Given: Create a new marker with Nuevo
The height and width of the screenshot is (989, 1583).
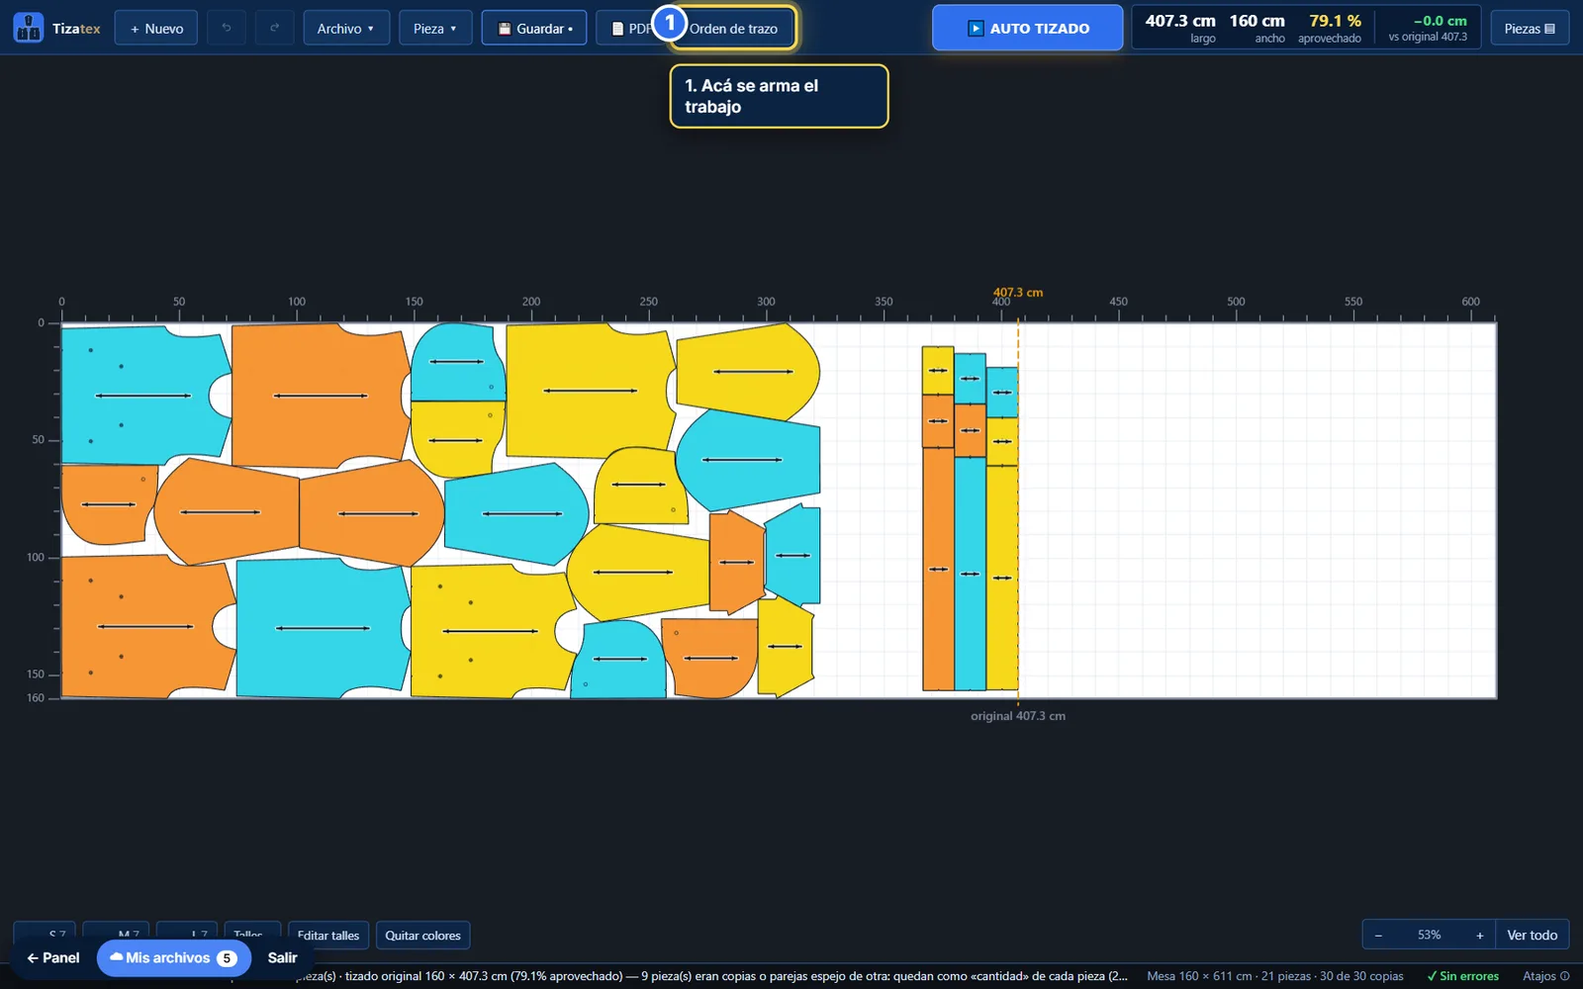Looking at the screenshot, I should (x=156, y=28).
